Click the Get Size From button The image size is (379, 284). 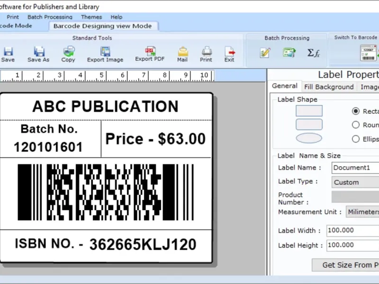tap(346, 265)
